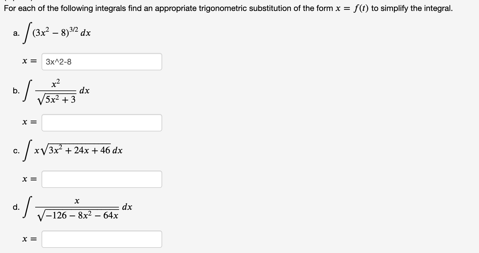
Task: Click the x = label beside part a answer
Action: point(29,61)
